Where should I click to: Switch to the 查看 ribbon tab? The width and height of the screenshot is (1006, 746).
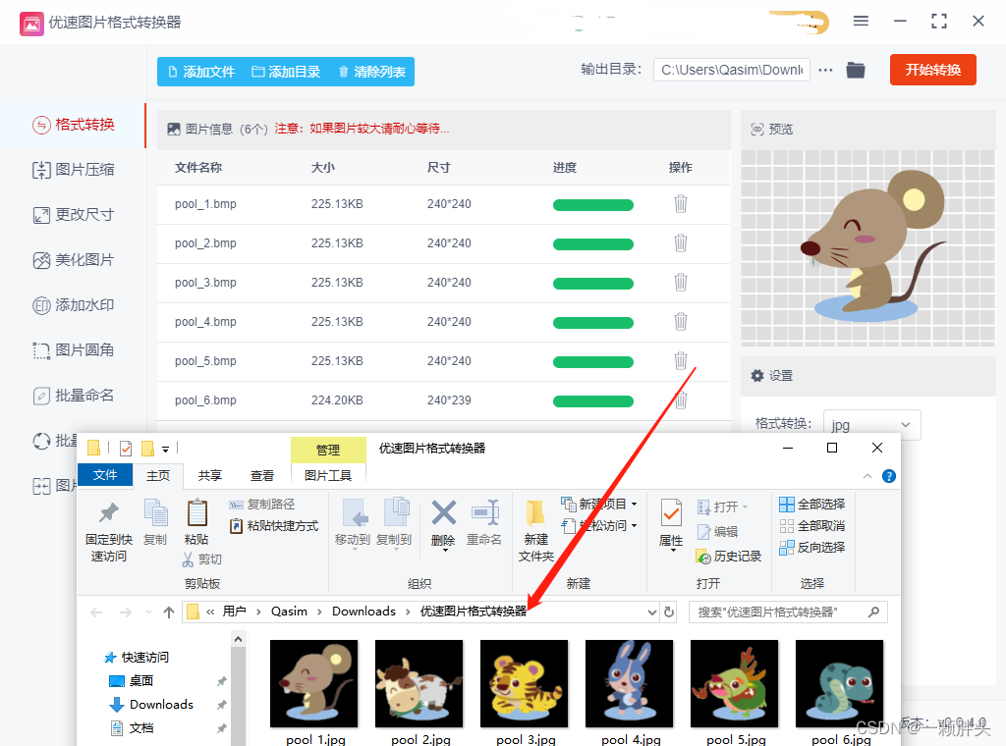[x=261, y=475]
